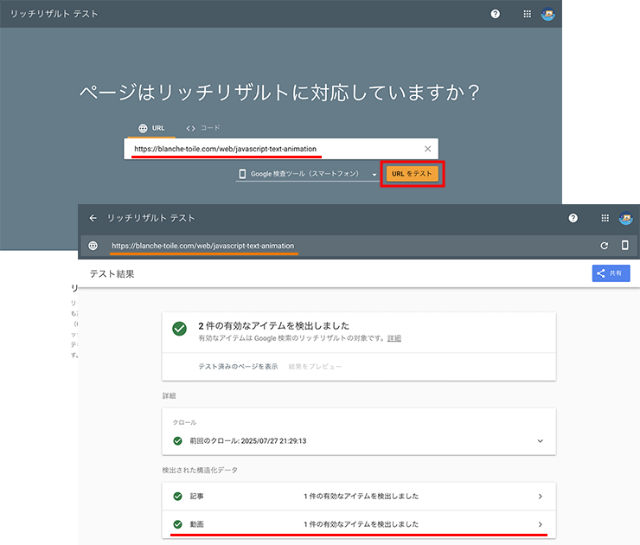
Task: Open the 動画 structured data row chevron
Action: pos(540,524)
